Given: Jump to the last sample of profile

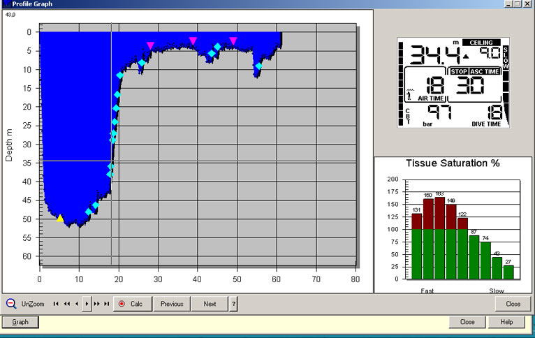Looking at the screenshot, I should coord(106,304).
